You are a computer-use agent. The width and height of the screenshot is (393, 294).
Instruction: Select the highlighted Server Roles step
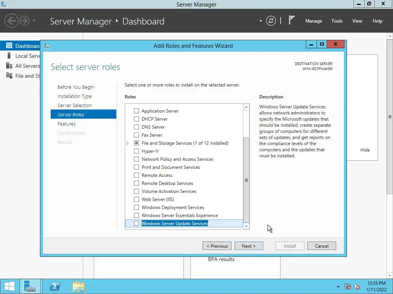[x=83, y=114]
